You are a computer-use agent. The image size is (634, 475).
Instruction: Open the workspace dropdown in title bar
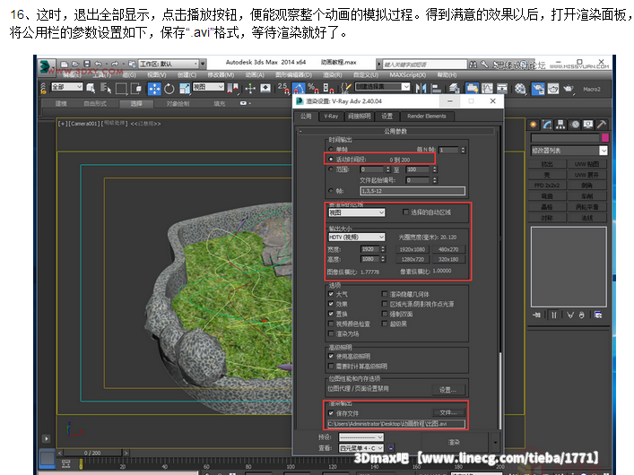pos(169,64)
